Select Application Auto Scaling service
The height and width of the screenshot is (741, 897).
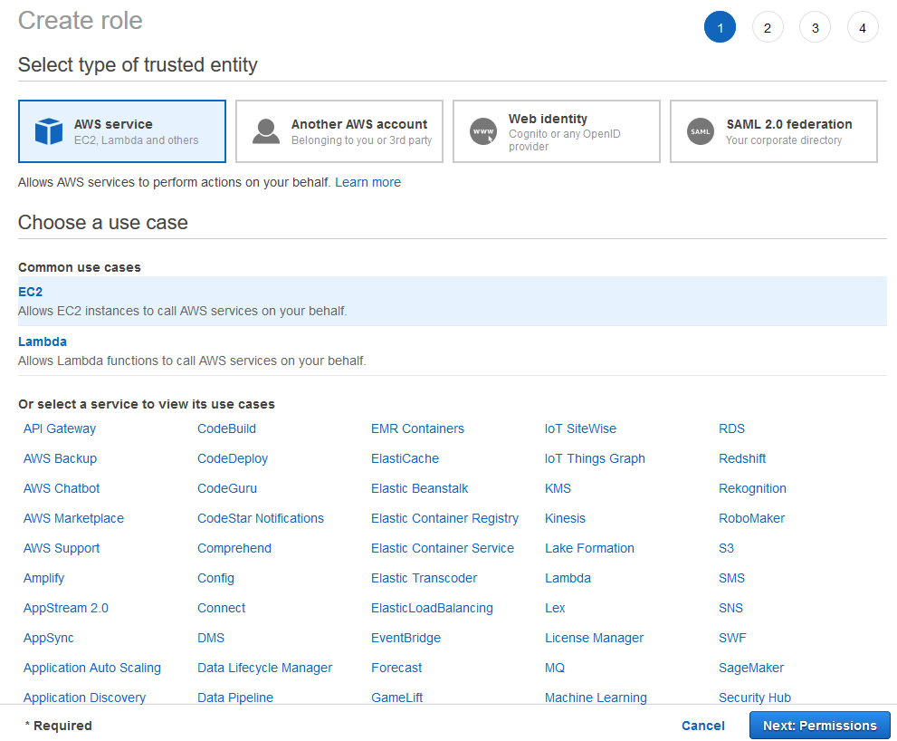point(92,667)
